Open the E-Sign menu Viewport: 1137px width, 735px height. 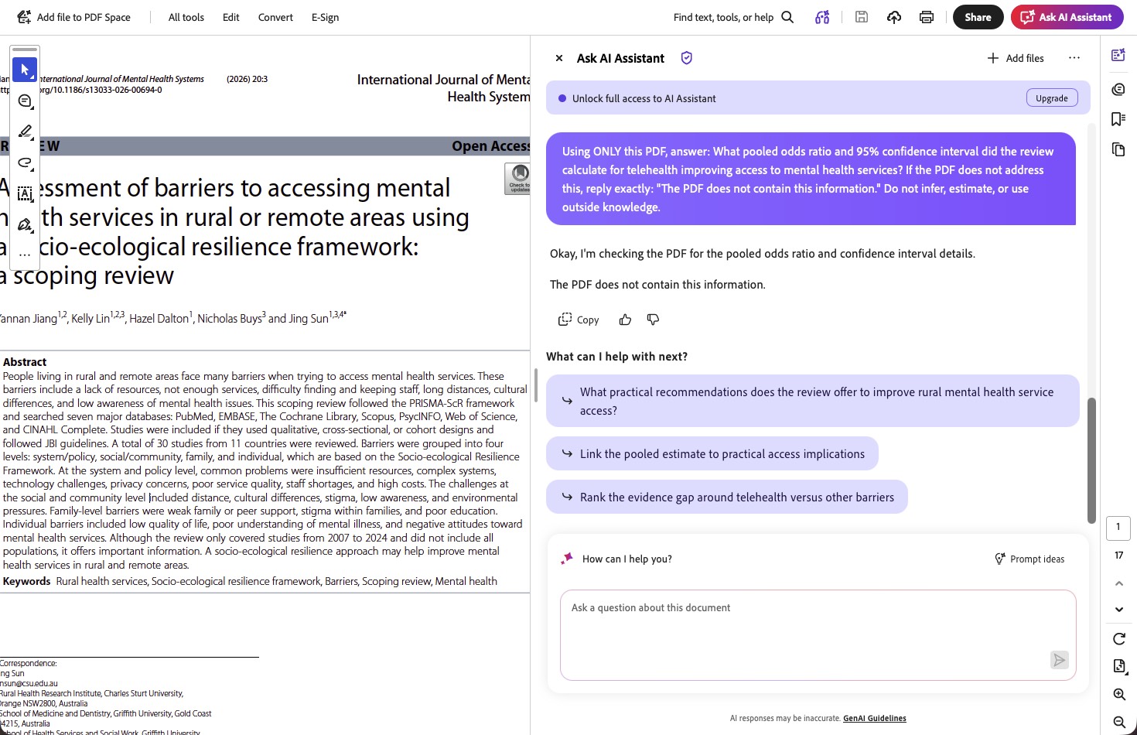click(x=325, y=17)
